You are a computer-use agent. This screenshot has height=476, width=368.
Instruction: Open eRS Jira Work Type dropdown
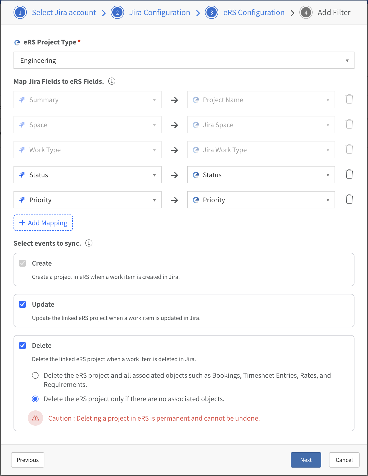261,150
